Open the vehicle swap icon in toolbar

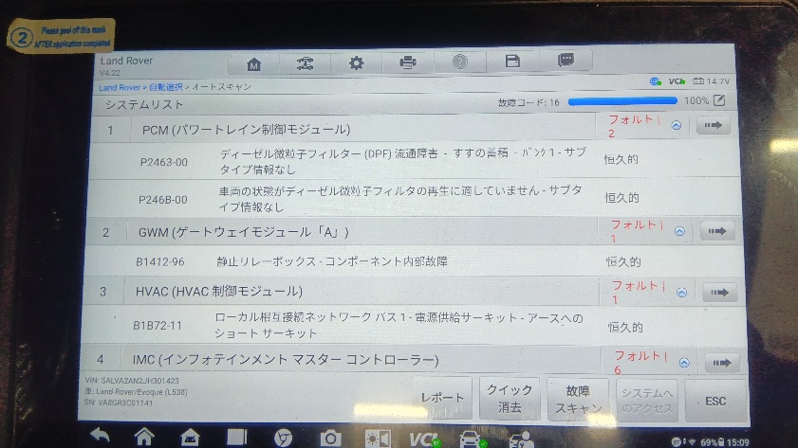(305, 63)
